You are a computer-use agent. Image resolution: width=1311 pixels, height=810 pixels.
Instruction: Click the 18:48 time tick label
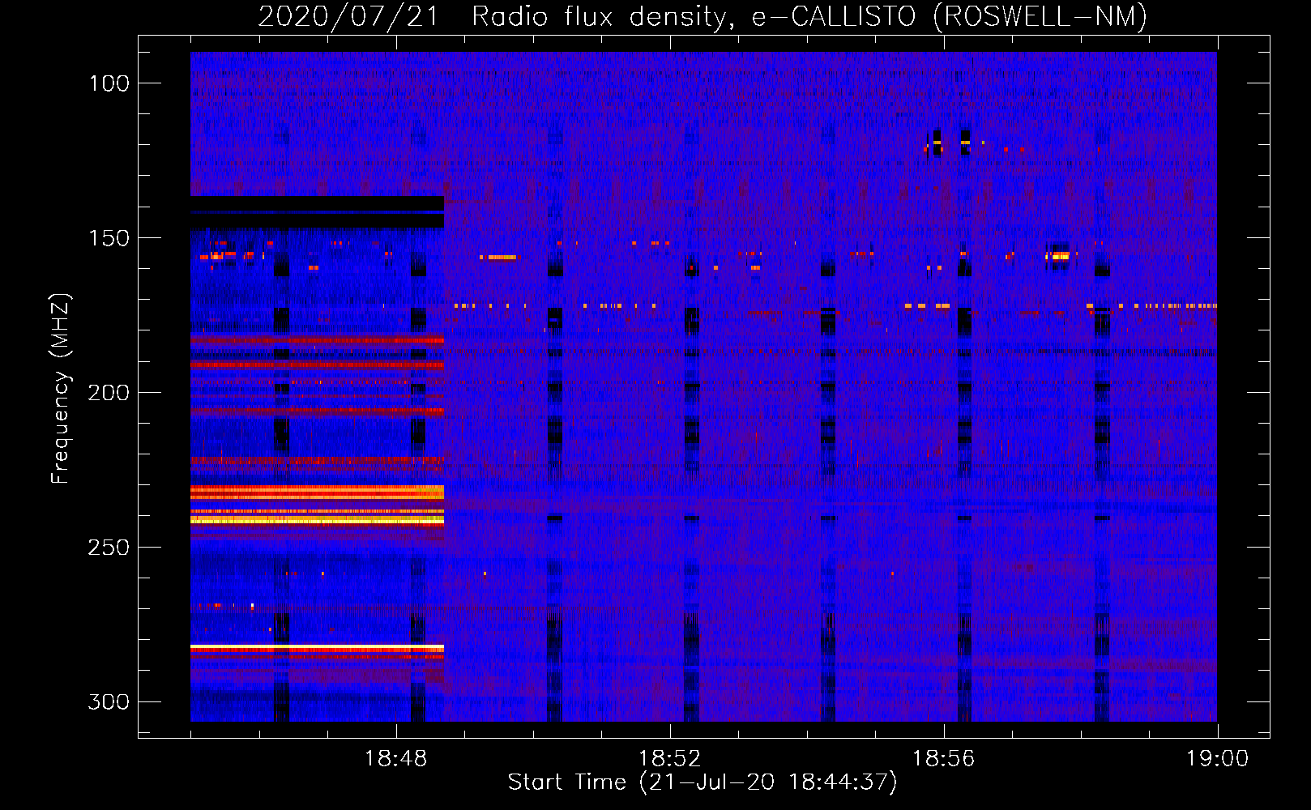[396, 759]
